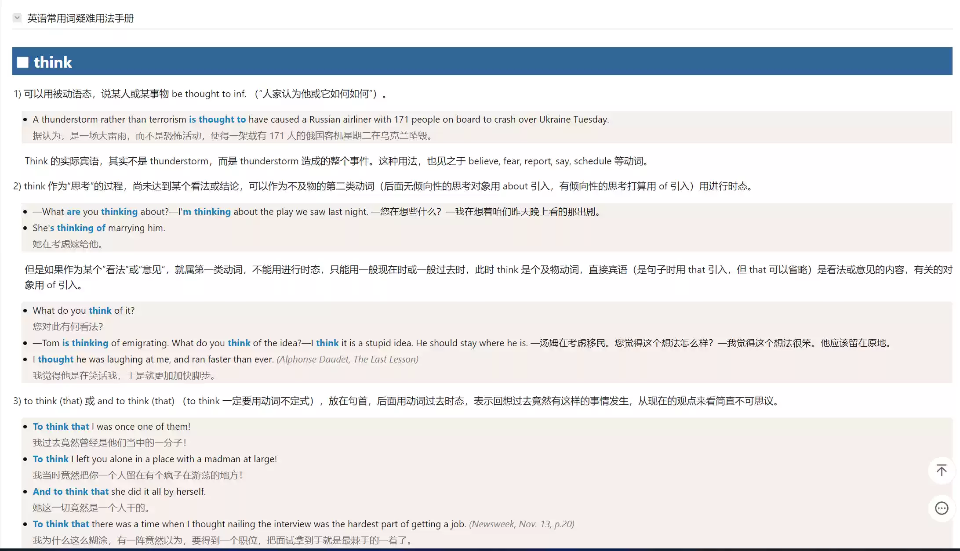This screenshot has width=960, height=551.
Task: Select "To think" in the madman example sentence
Action: (50, 459)
